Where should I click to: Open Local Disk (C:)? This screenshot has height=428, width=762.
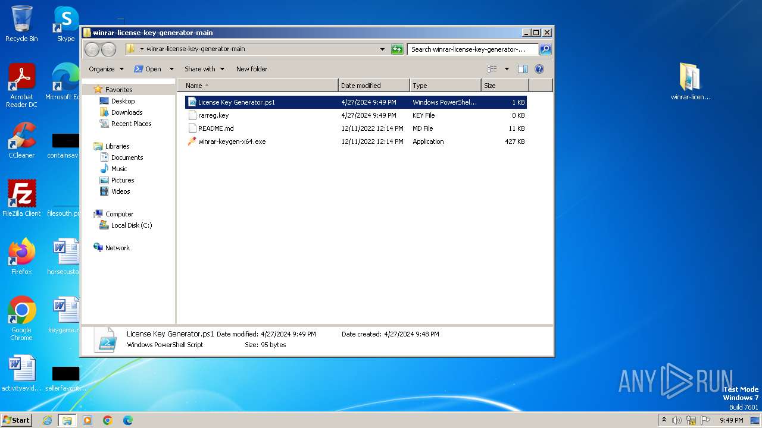(131, 225)
